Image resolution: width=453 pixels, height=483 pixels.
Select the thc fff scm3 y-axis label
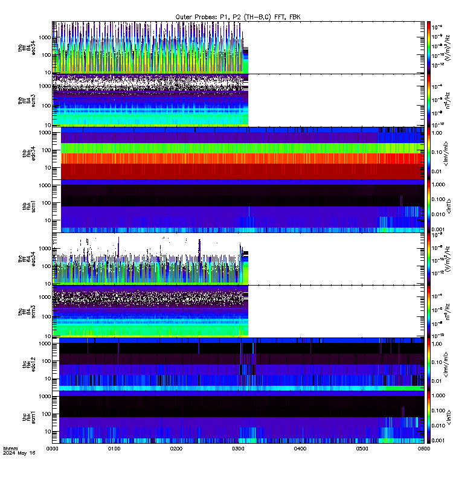(x=27, y=312)
